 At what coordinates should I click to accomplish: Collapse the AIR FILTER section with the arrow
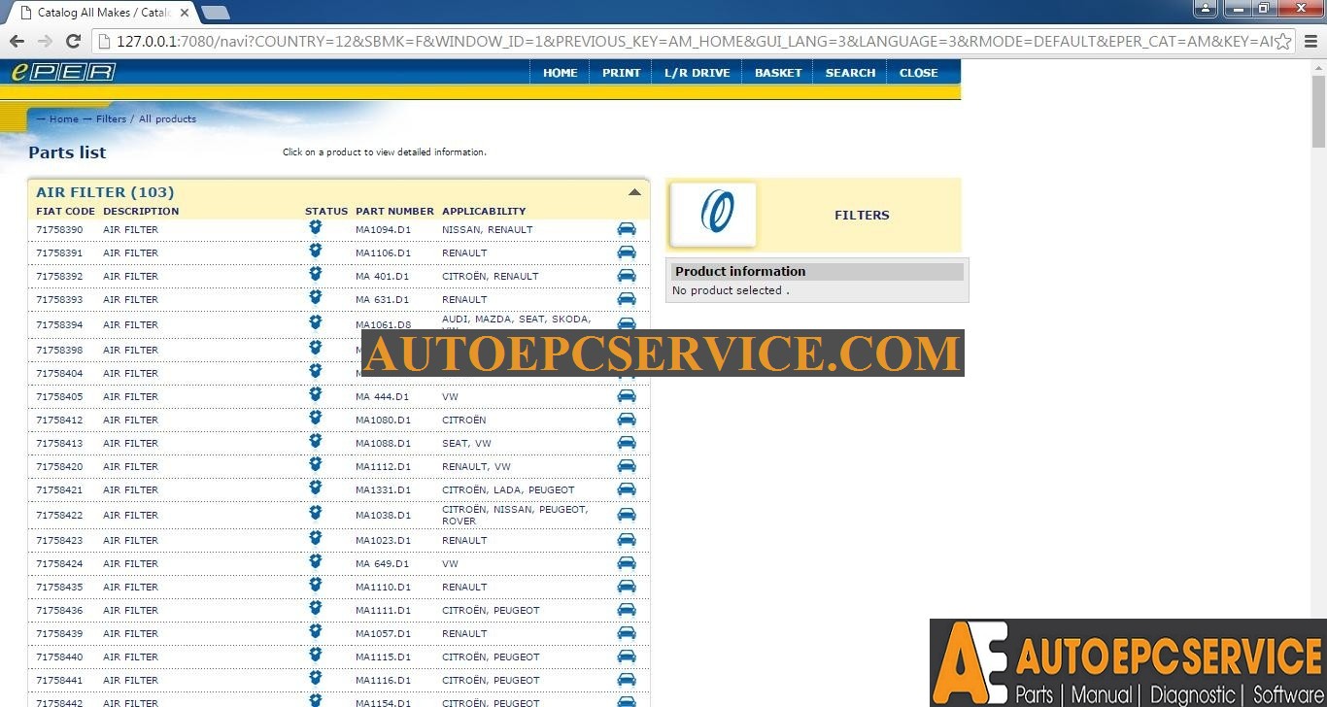(634, 190)
